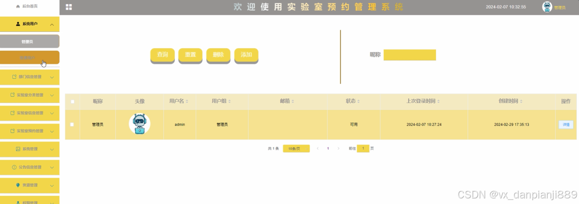
Task: Expand the 资源管理 chevron
Action: (x=52, y=186)
